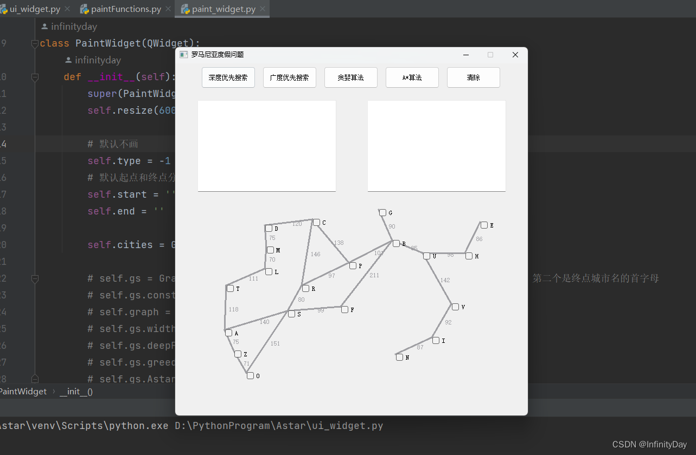
Task: Check the city H checkbox
Action: coord(469,256)
